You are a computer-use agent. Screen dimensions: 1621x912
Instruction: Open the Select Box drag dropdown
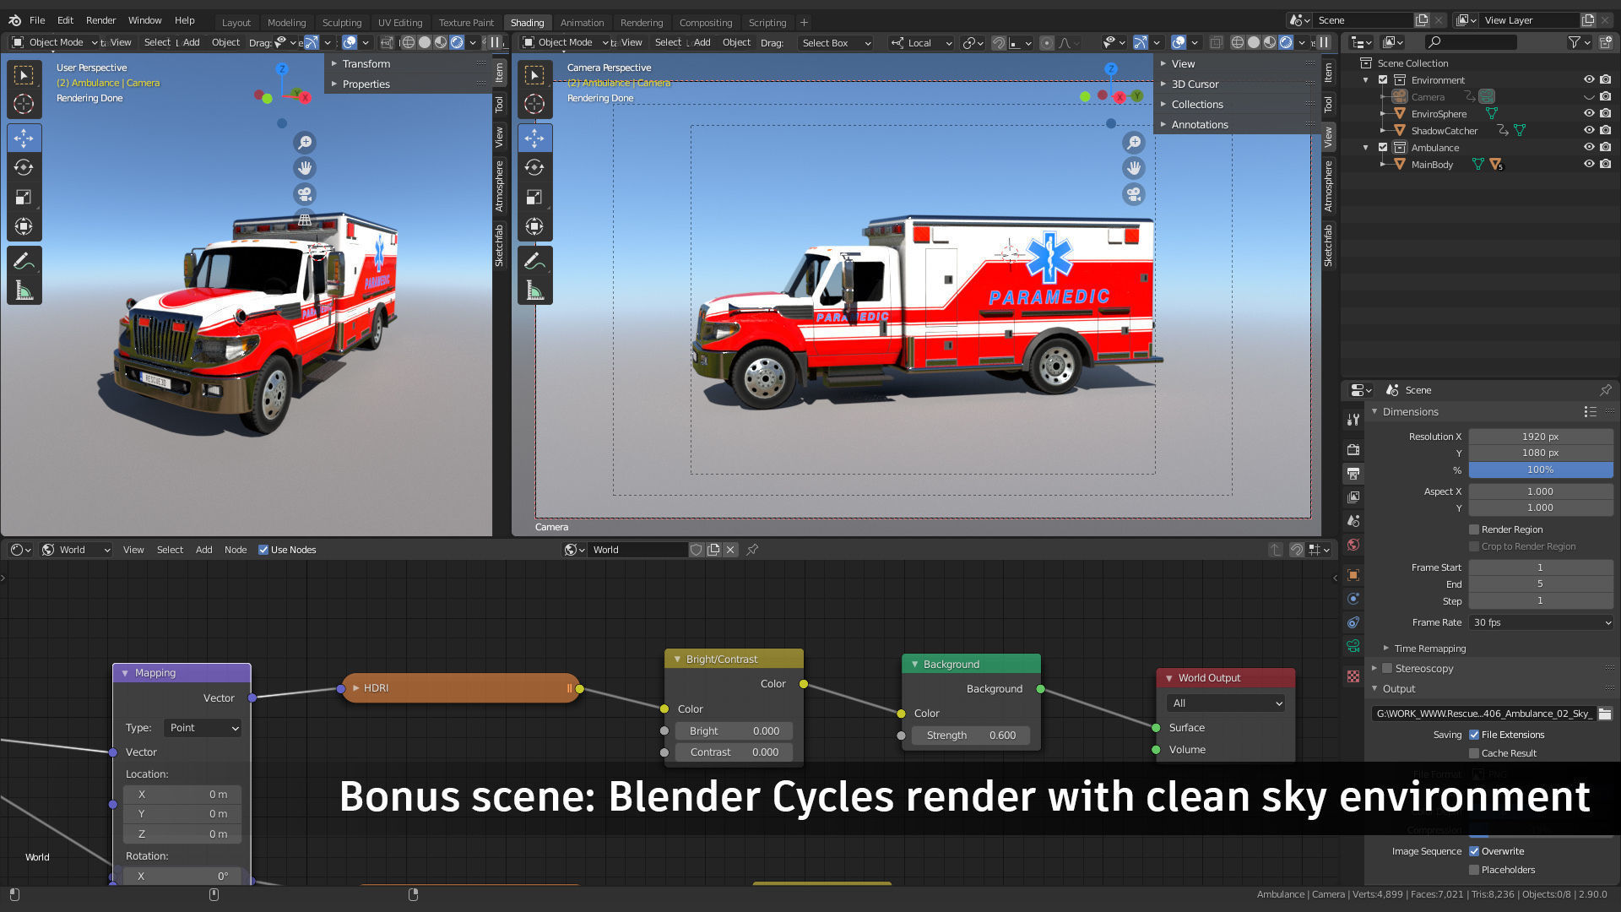(835, 43)
